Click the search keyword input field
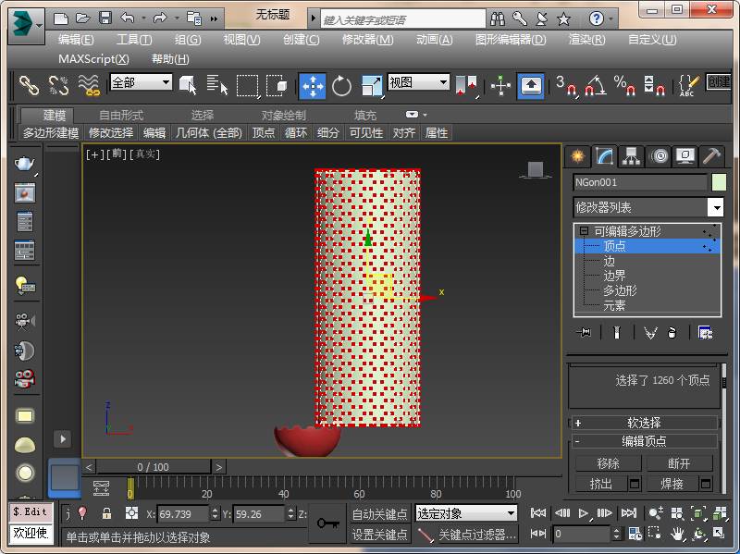 (402, 19)
